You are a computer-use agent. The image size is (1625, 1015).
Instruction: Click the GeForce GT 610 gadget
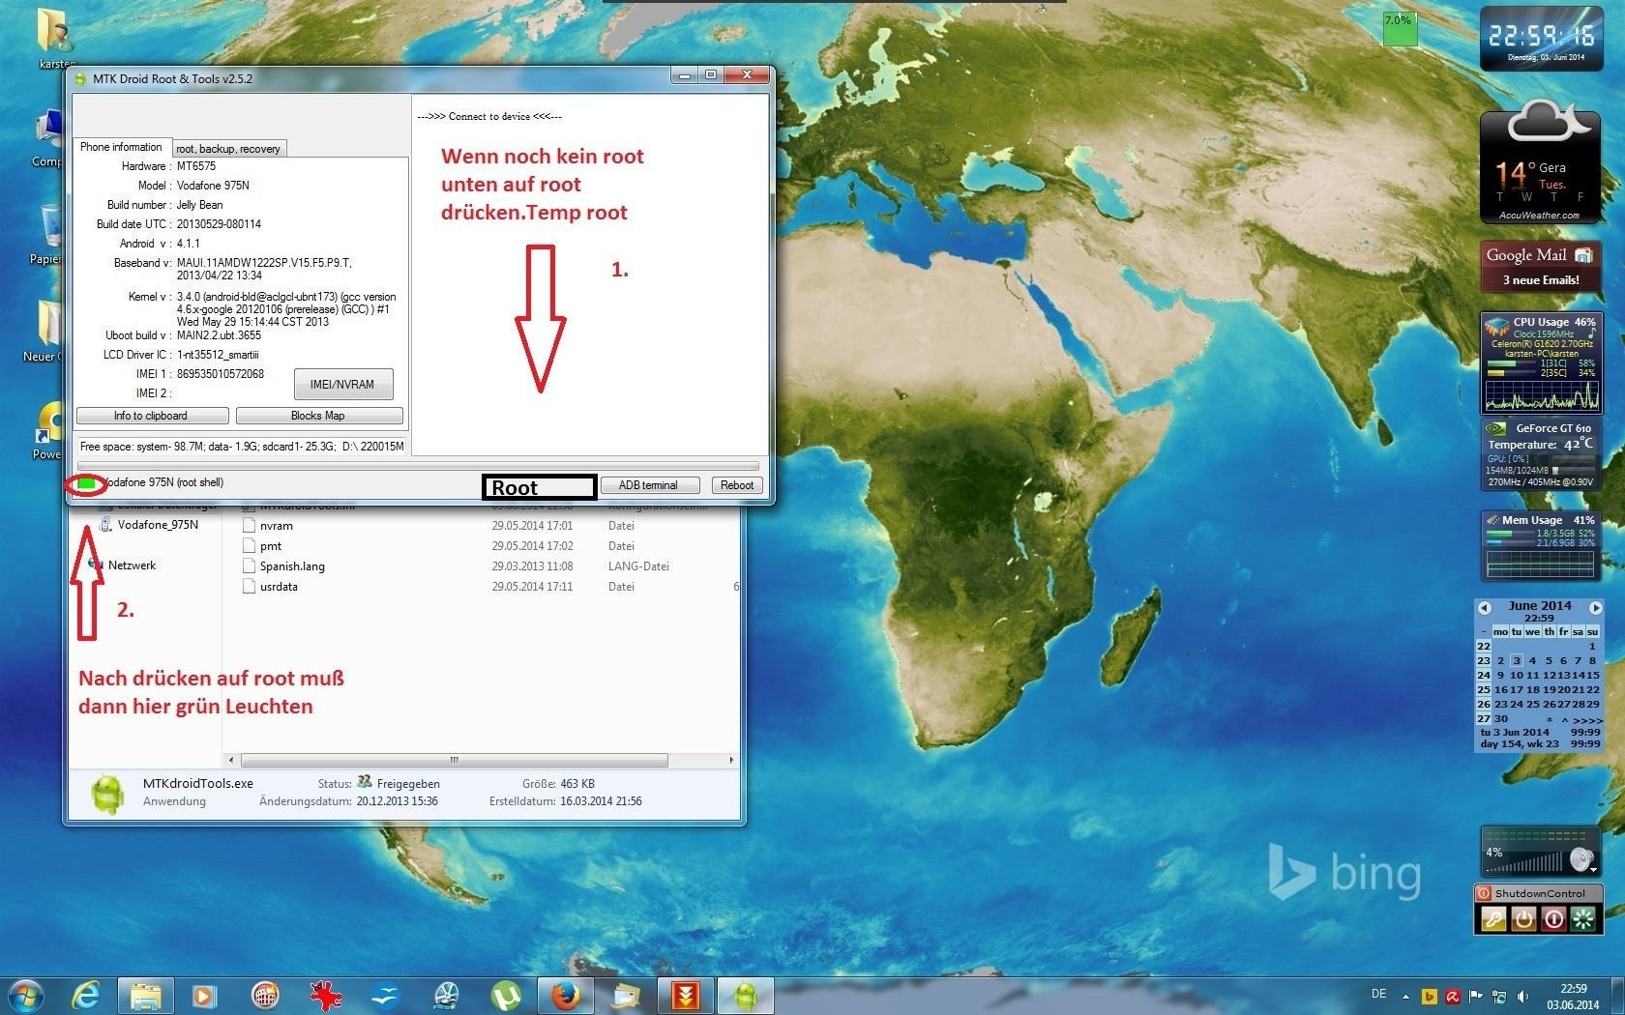point(1540,453)
